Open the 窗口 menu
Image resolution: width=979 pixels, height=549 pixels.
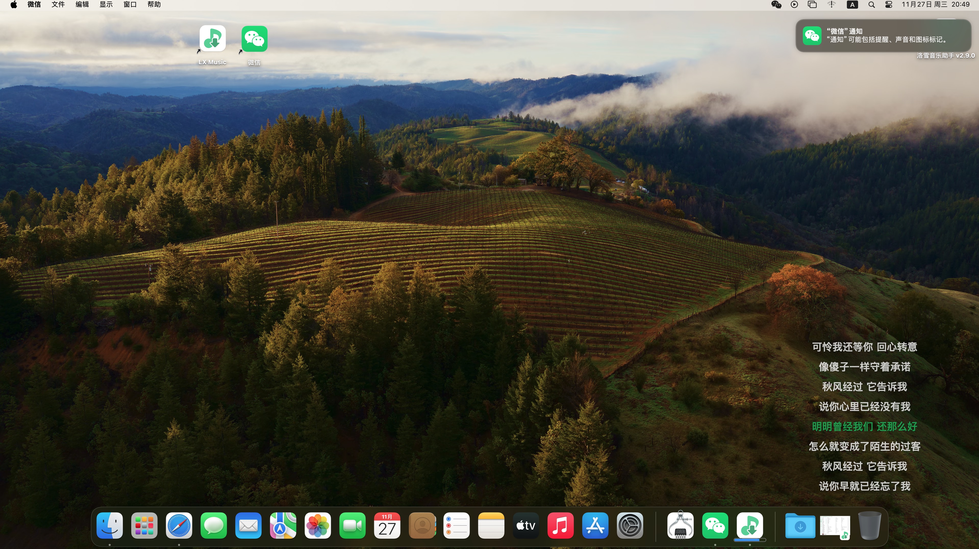tap(130, 5)
